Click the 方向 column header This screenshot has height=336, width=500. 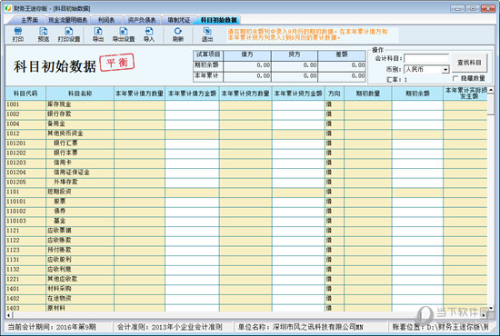[x=335, y=94]
